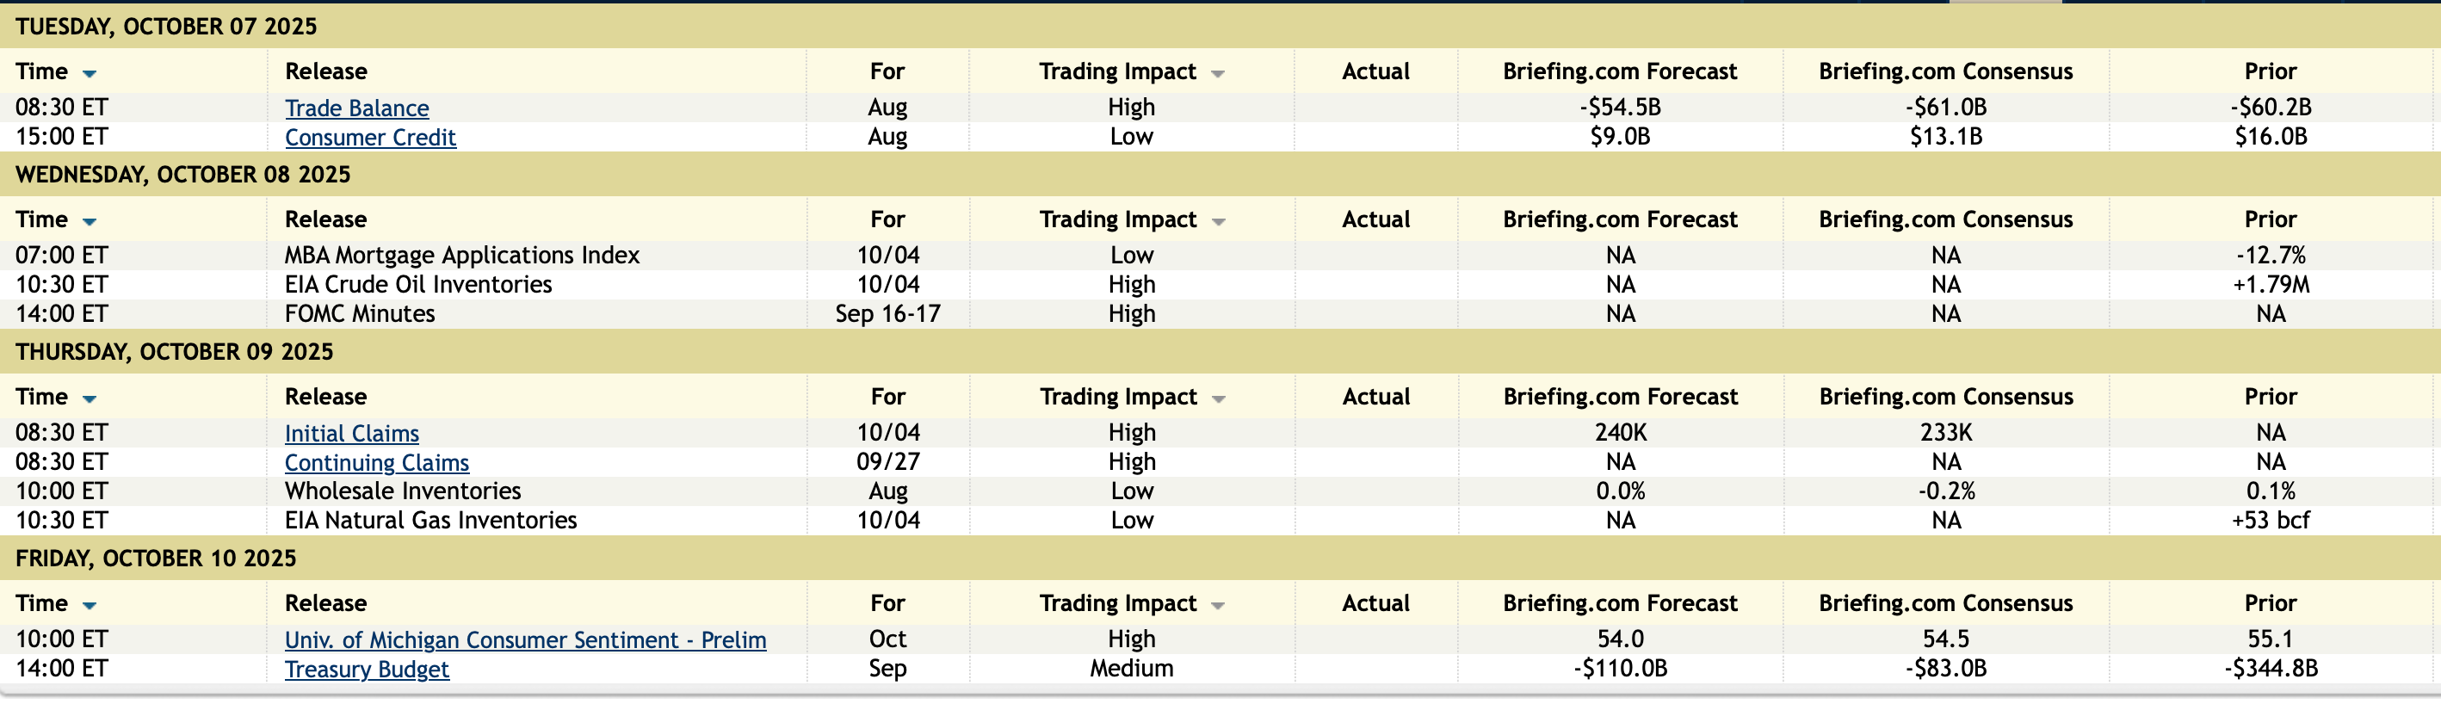Click Thursday's Time sort arrow
This screenshot has height=704, width=2441.
point(89,398)
